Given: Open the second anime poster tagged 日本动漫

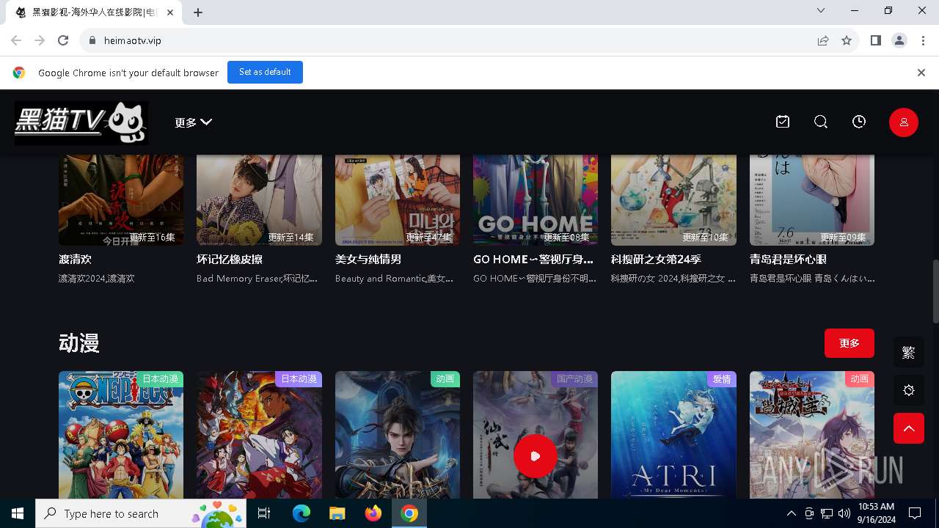Looking at the screenshot, I should (x=259, y=435).
